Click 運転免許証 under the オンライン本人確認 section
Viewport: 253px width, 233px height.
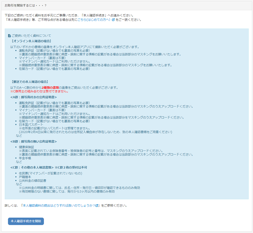coord(55,51)
